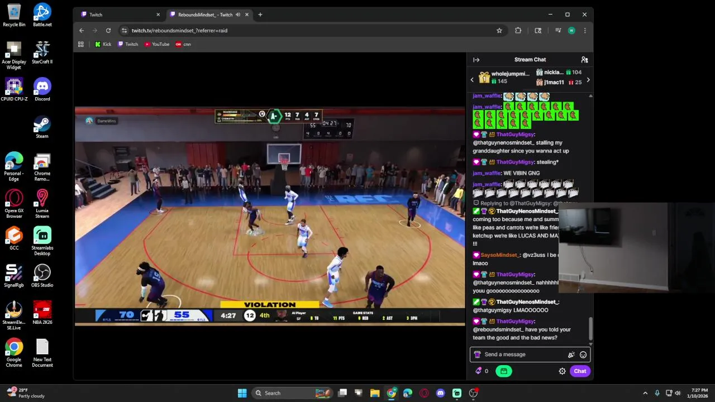Select the Recycle Bin desktop icon
715x402 pixels.
pos(14,15)
